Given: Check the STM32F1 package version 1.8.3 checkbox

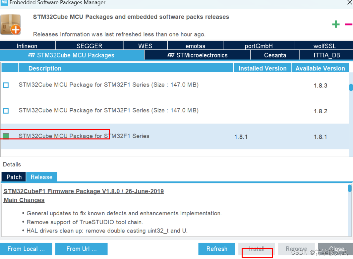Looking at the screenshot, I should pyautogui.click(x=6, y=85).
